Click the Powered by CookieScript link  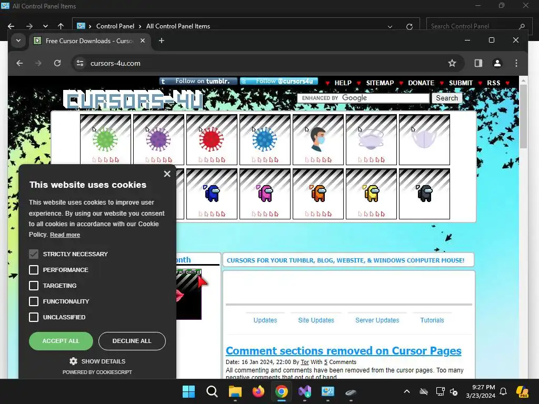pyautogui.click(x=97, y=372)
